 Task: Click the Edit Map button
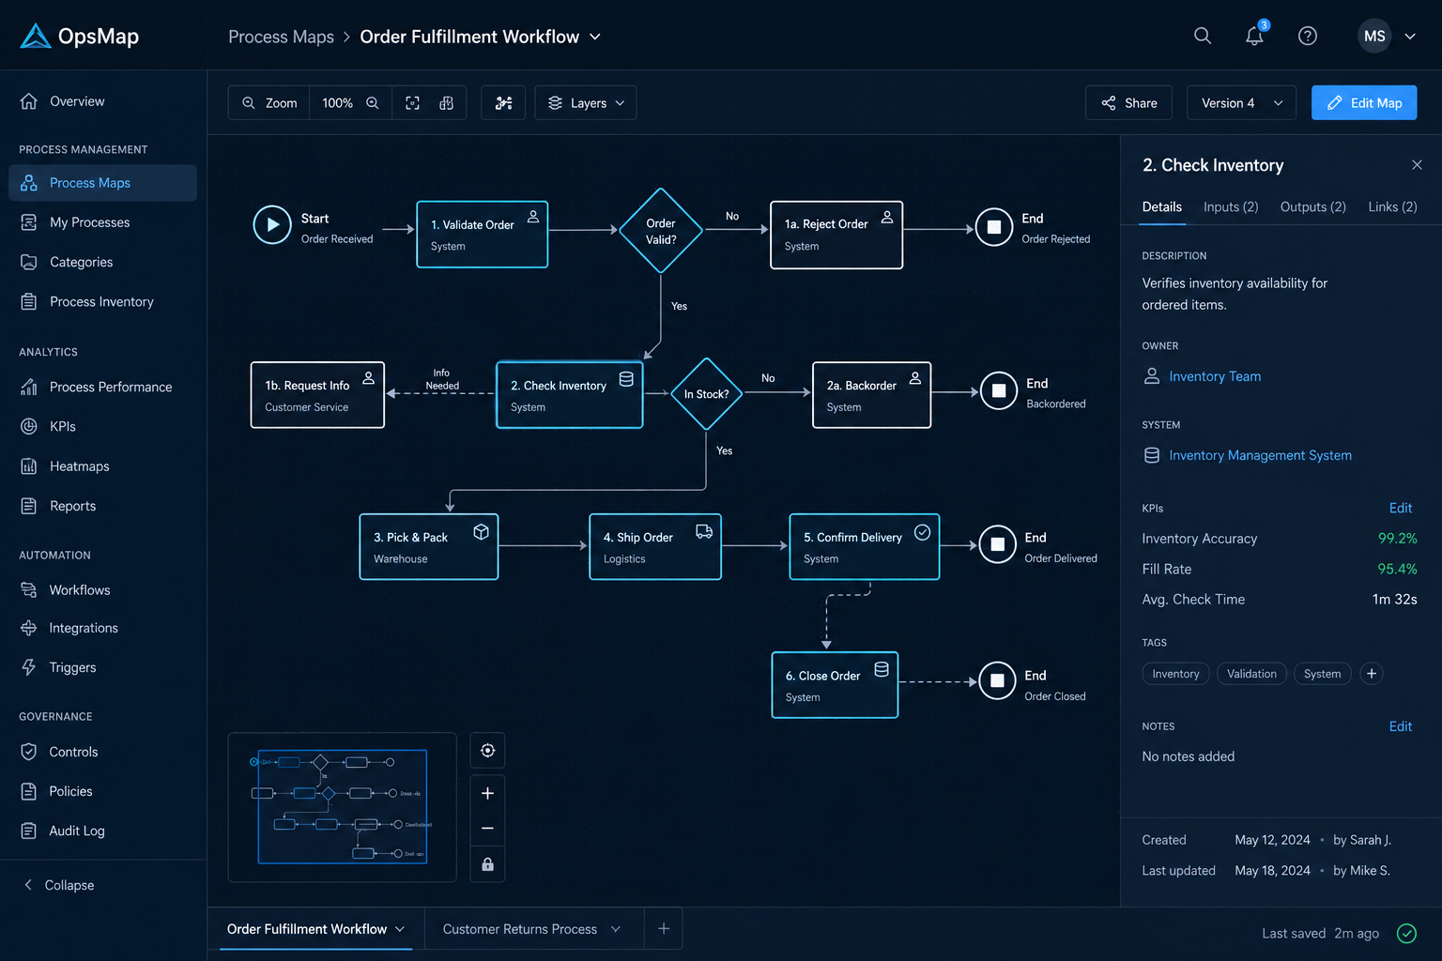point(1364,103)
